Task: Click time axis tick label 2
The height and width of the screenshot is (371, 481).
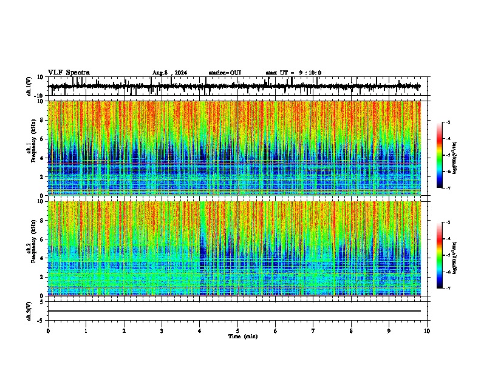Action: click(x=124, y=331)
